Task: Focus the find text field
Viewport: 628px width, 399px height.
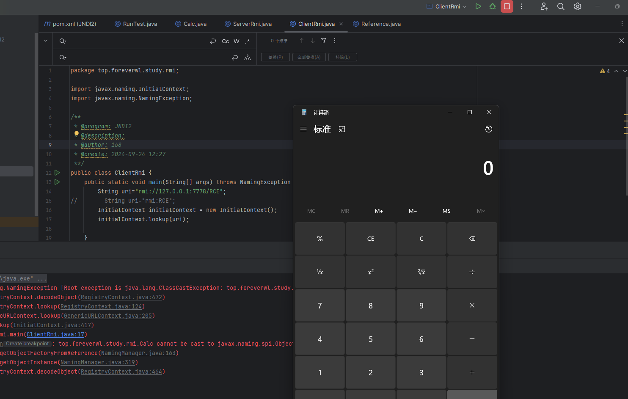Action: click(138, 41)
